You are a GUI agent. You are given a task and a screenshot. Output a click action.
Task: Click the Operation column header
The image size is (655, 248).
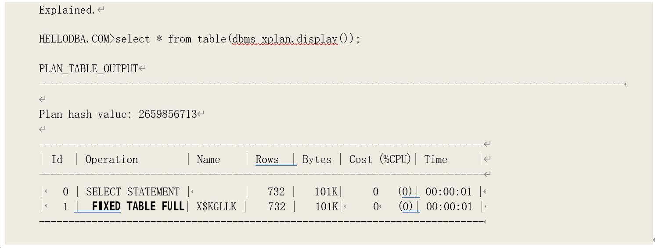click(112, 159)
